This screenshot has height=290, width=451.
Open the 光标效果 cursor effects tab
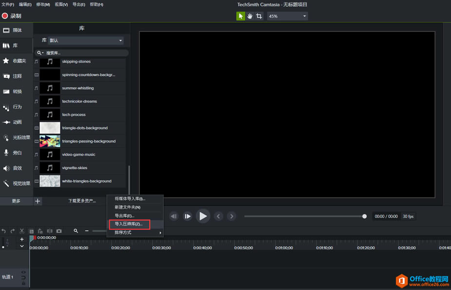[x=17, y=138]
